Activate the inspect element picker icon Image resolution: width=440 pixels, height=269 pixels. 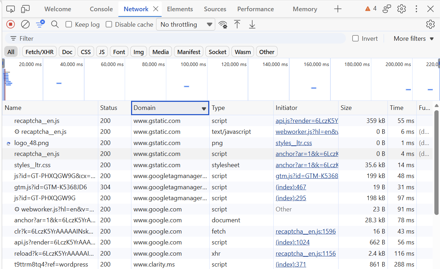11,9
